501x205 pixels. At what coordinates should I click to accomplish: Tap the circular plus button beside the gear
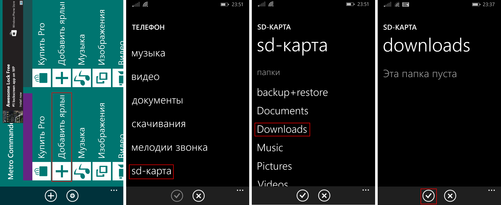[51, 196]
